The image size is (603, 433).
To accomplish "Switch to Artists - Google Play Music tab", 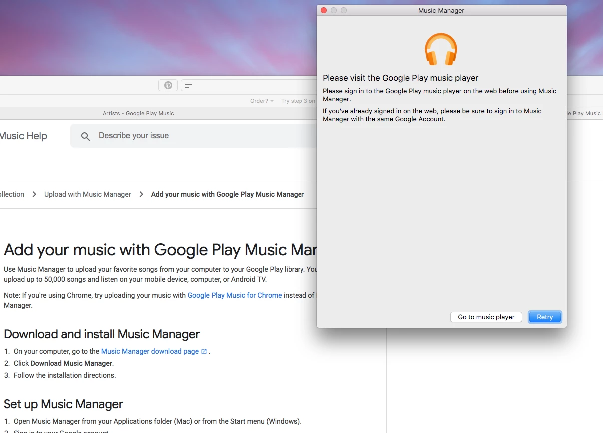I will point(138,113).
